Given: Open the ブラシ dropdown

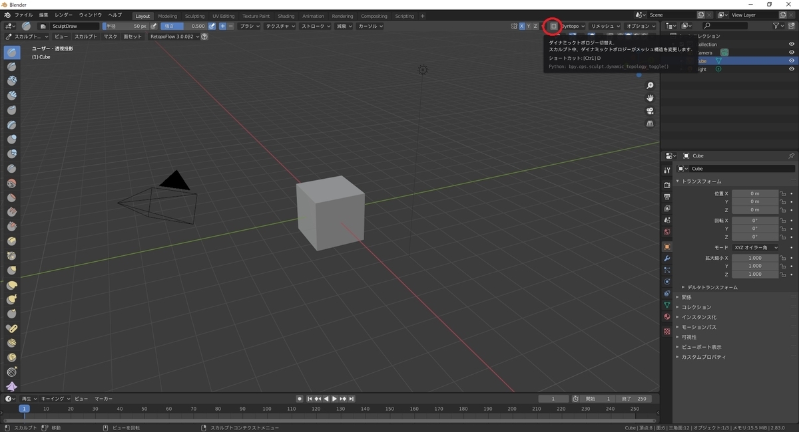Looking at the screenshot, I should (250, 26).
